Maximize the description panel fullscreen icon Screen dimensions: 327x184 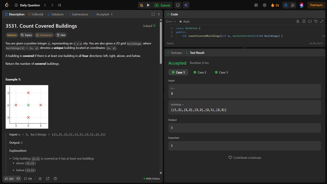pyautogui.click(x=153, y=14)
